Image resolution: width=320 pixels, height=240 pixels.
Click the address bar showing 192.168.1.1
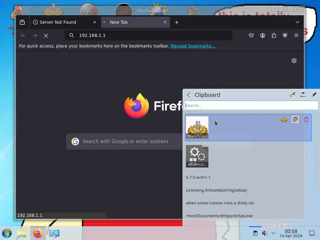[148, 35]
